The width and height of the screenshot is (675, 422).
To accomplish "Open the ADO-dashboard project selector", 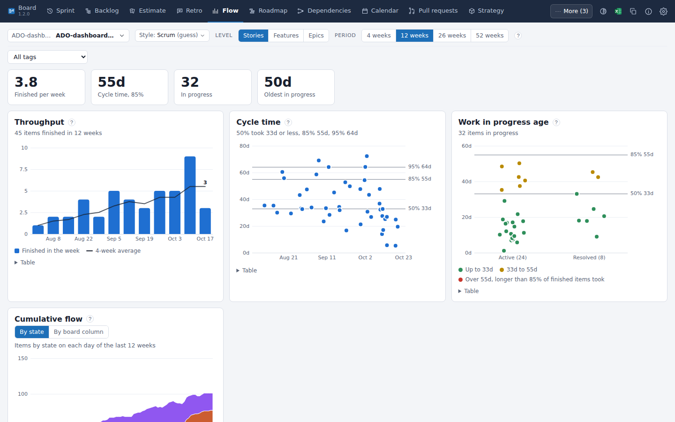I will click(x=68, y=36).
